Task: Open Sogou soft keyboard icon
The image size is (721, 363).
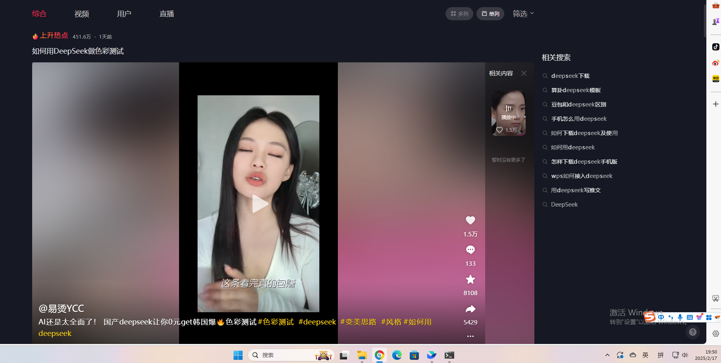Action: coord(690,317)
